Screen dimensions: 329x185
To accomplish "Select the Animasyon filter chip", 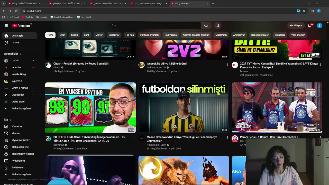I will click(239, 35).
